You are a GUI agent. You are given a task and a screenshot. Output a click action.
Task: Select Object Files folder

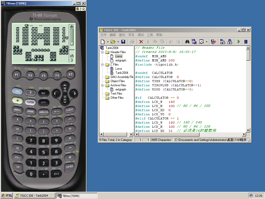(x=118, y=81)
